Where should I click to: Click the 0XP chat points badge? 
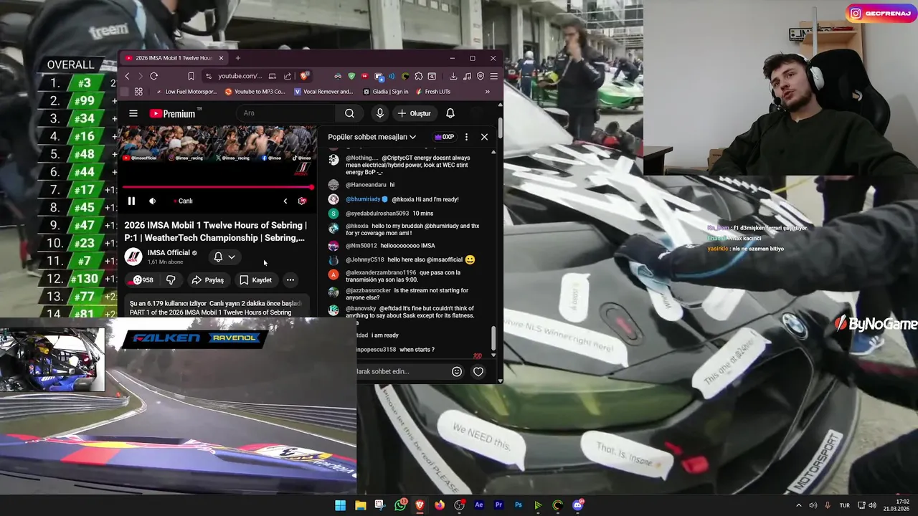445,137
